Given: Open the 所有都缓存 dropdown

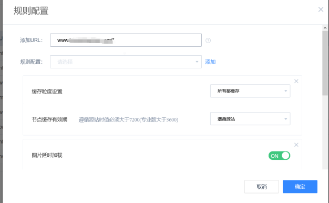Looking at the screenshot, I should point(250,91).
